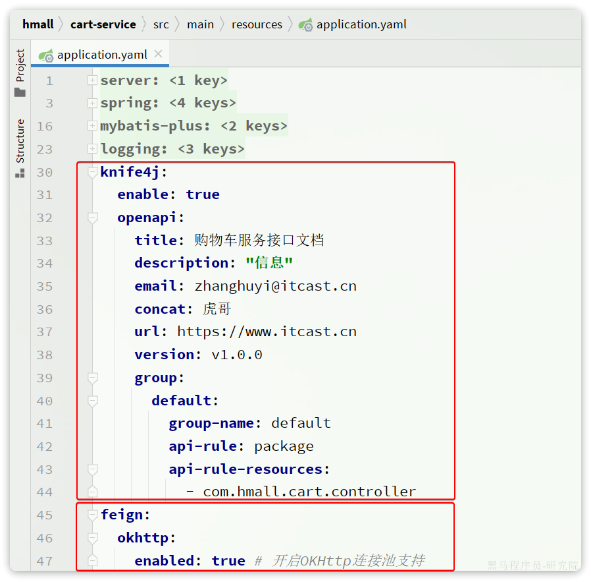Click the api-rule value package
The width and height of the screenshot is (591, 582).
(284, 447)
